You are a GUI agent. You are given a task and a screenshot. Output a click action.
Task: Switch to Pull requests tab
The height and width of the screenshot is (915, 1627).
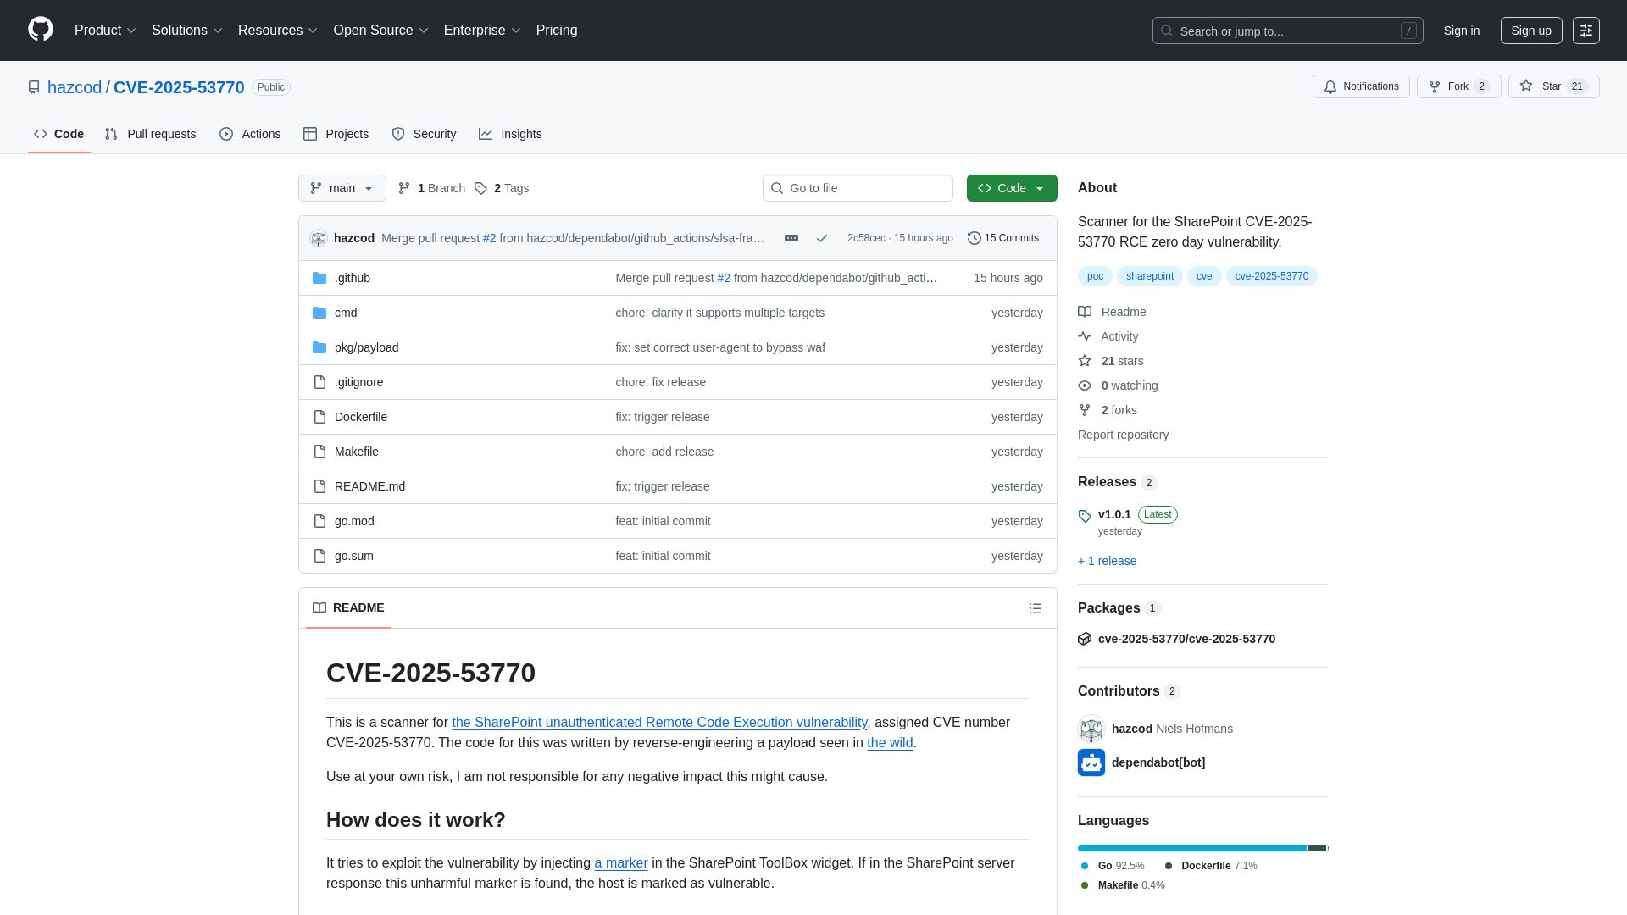(151, 134)
